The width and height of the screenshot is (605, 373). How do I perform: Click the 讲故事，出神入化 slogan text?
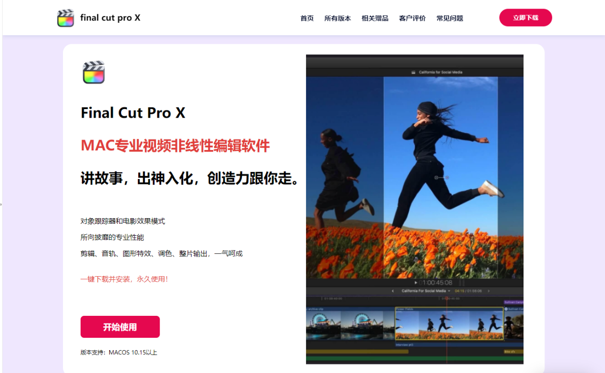[190, 179]
